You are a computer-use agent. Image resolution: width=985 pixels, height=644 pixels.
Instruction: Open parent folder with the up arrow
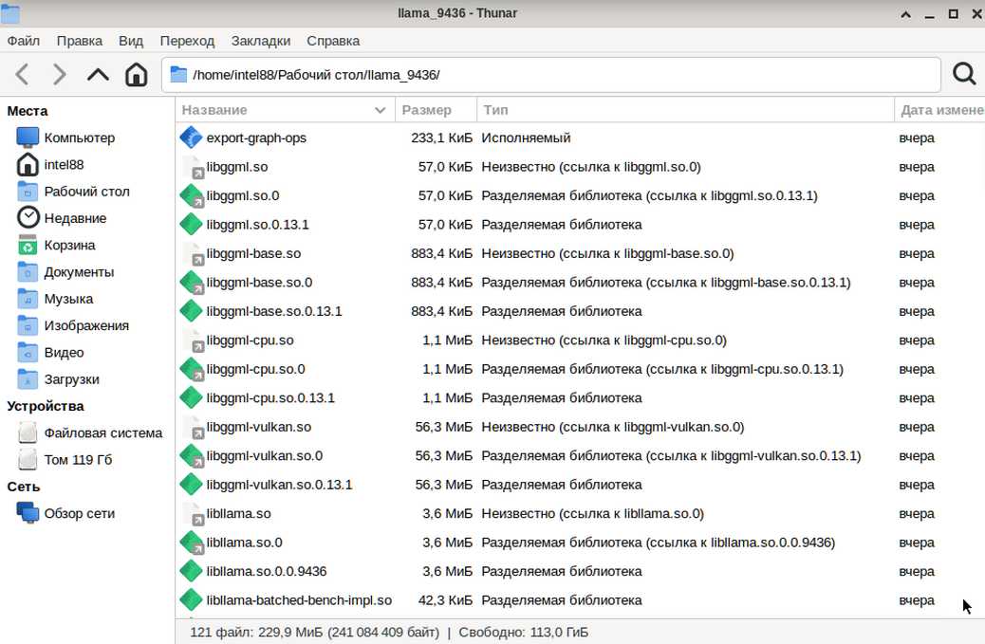pyautogui.click(x=98, y=75)
